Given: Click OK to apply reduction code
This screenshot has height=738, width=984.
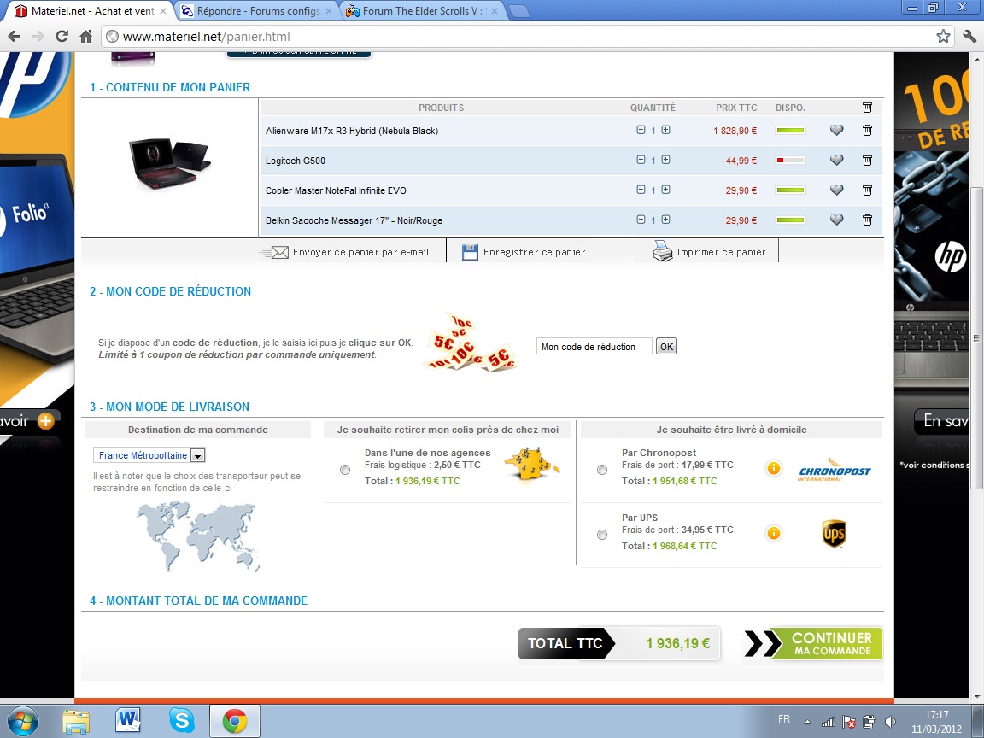Looking at the screenshot, I should click(x=666, y=347).
